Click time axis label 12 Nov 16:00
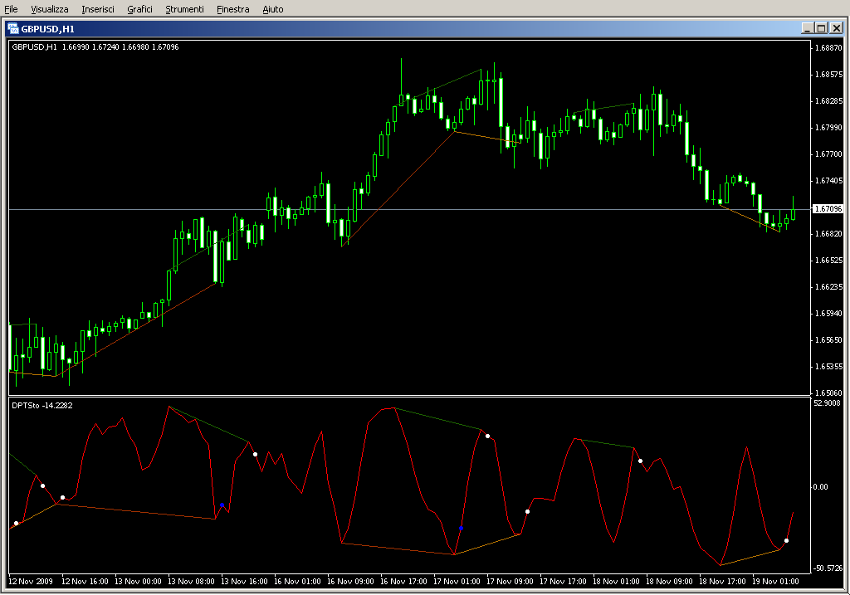The width and height of the screenshot is (850, 595). pyautogui.click(x=85, y=582)
